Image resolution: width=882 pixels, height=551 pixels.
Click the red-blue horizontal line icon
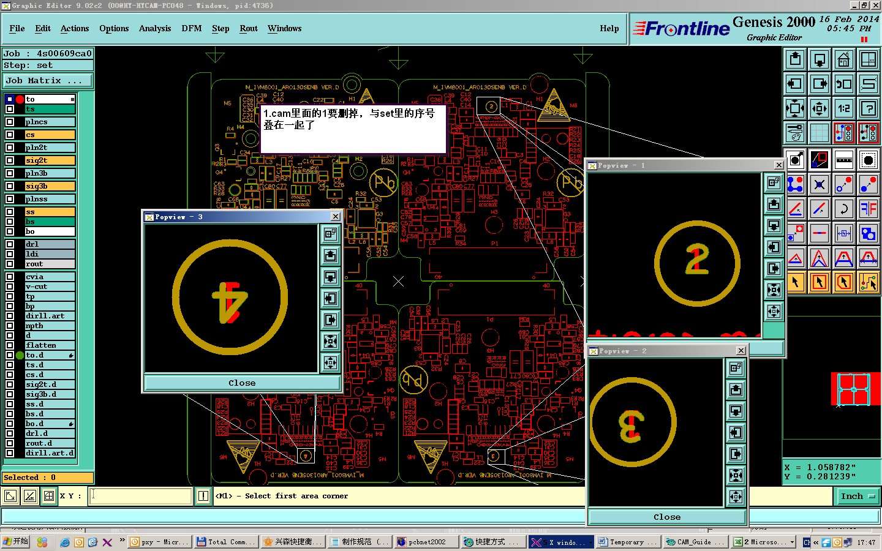pyautogui.click(x=820, y=233)
